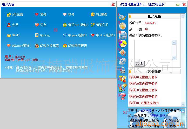Click 购买50元面值充值卡 link
This screenshot has height=129, width=188.
tap(143, 96)
